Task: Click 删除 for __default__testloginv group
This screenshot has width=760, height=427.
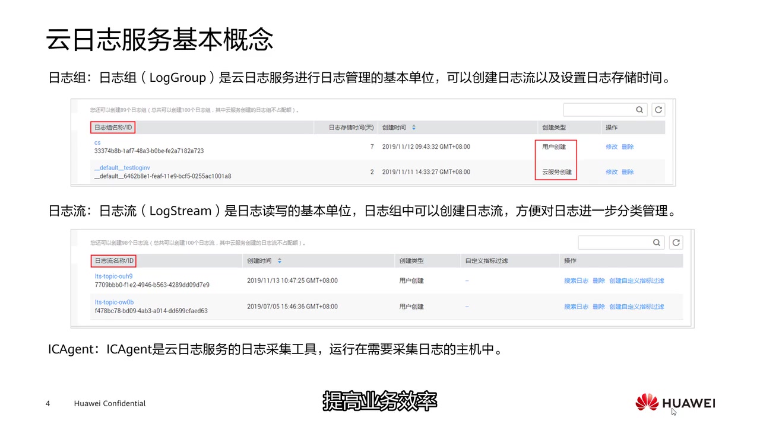Action: (628, 172)
